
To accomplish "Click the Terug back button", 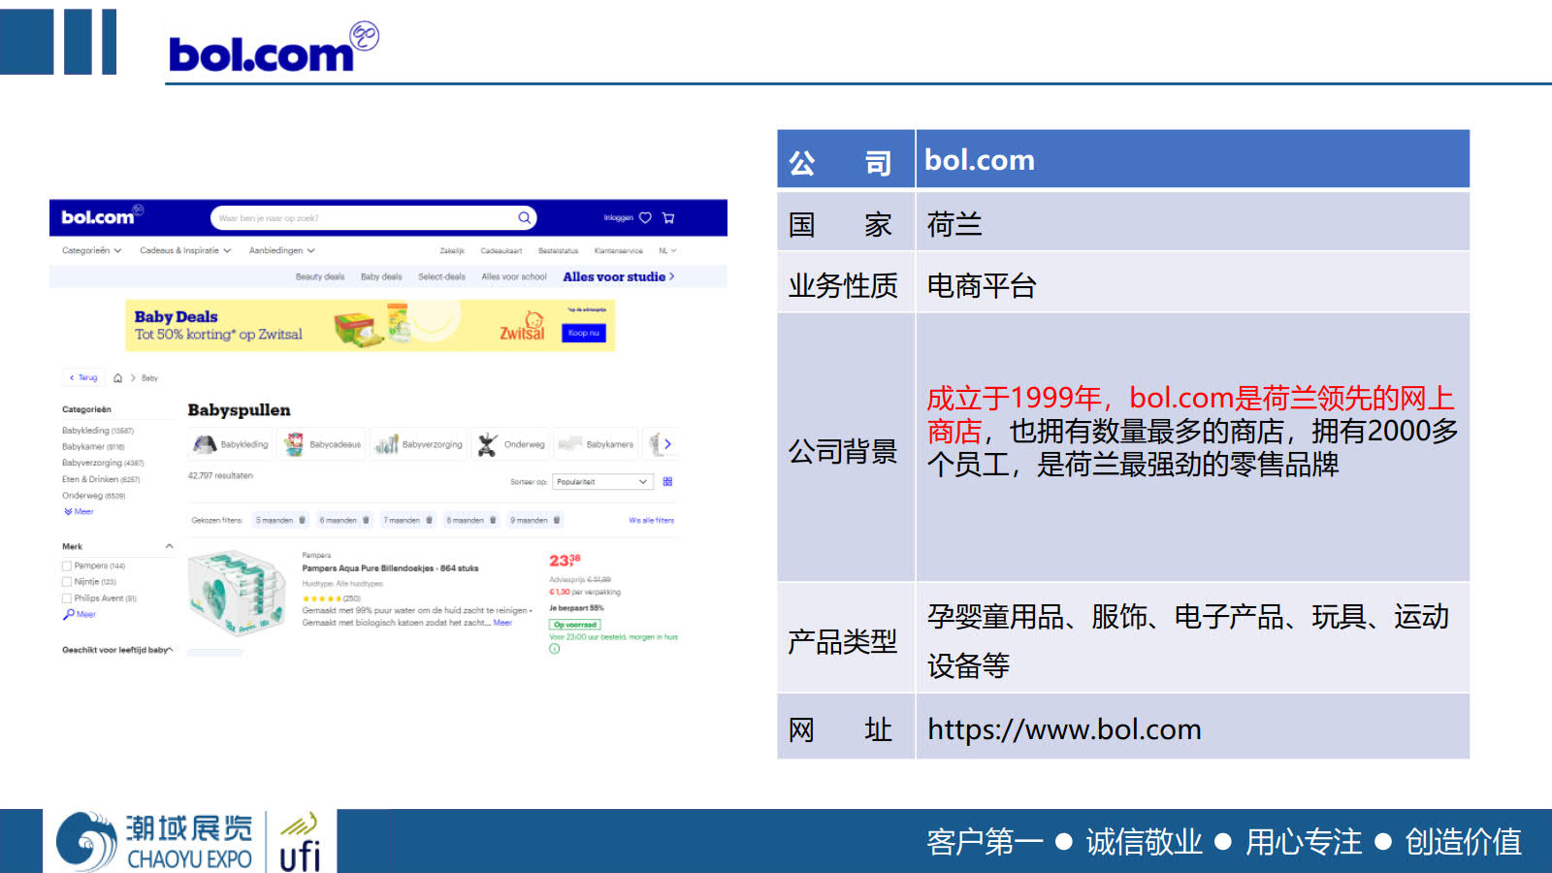I will coord(83,377).
